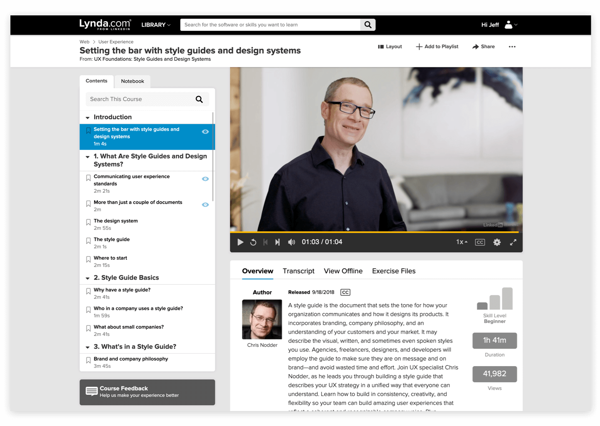600x426 pixels.
Task: Go to previous video
Action: click(265, 242)
